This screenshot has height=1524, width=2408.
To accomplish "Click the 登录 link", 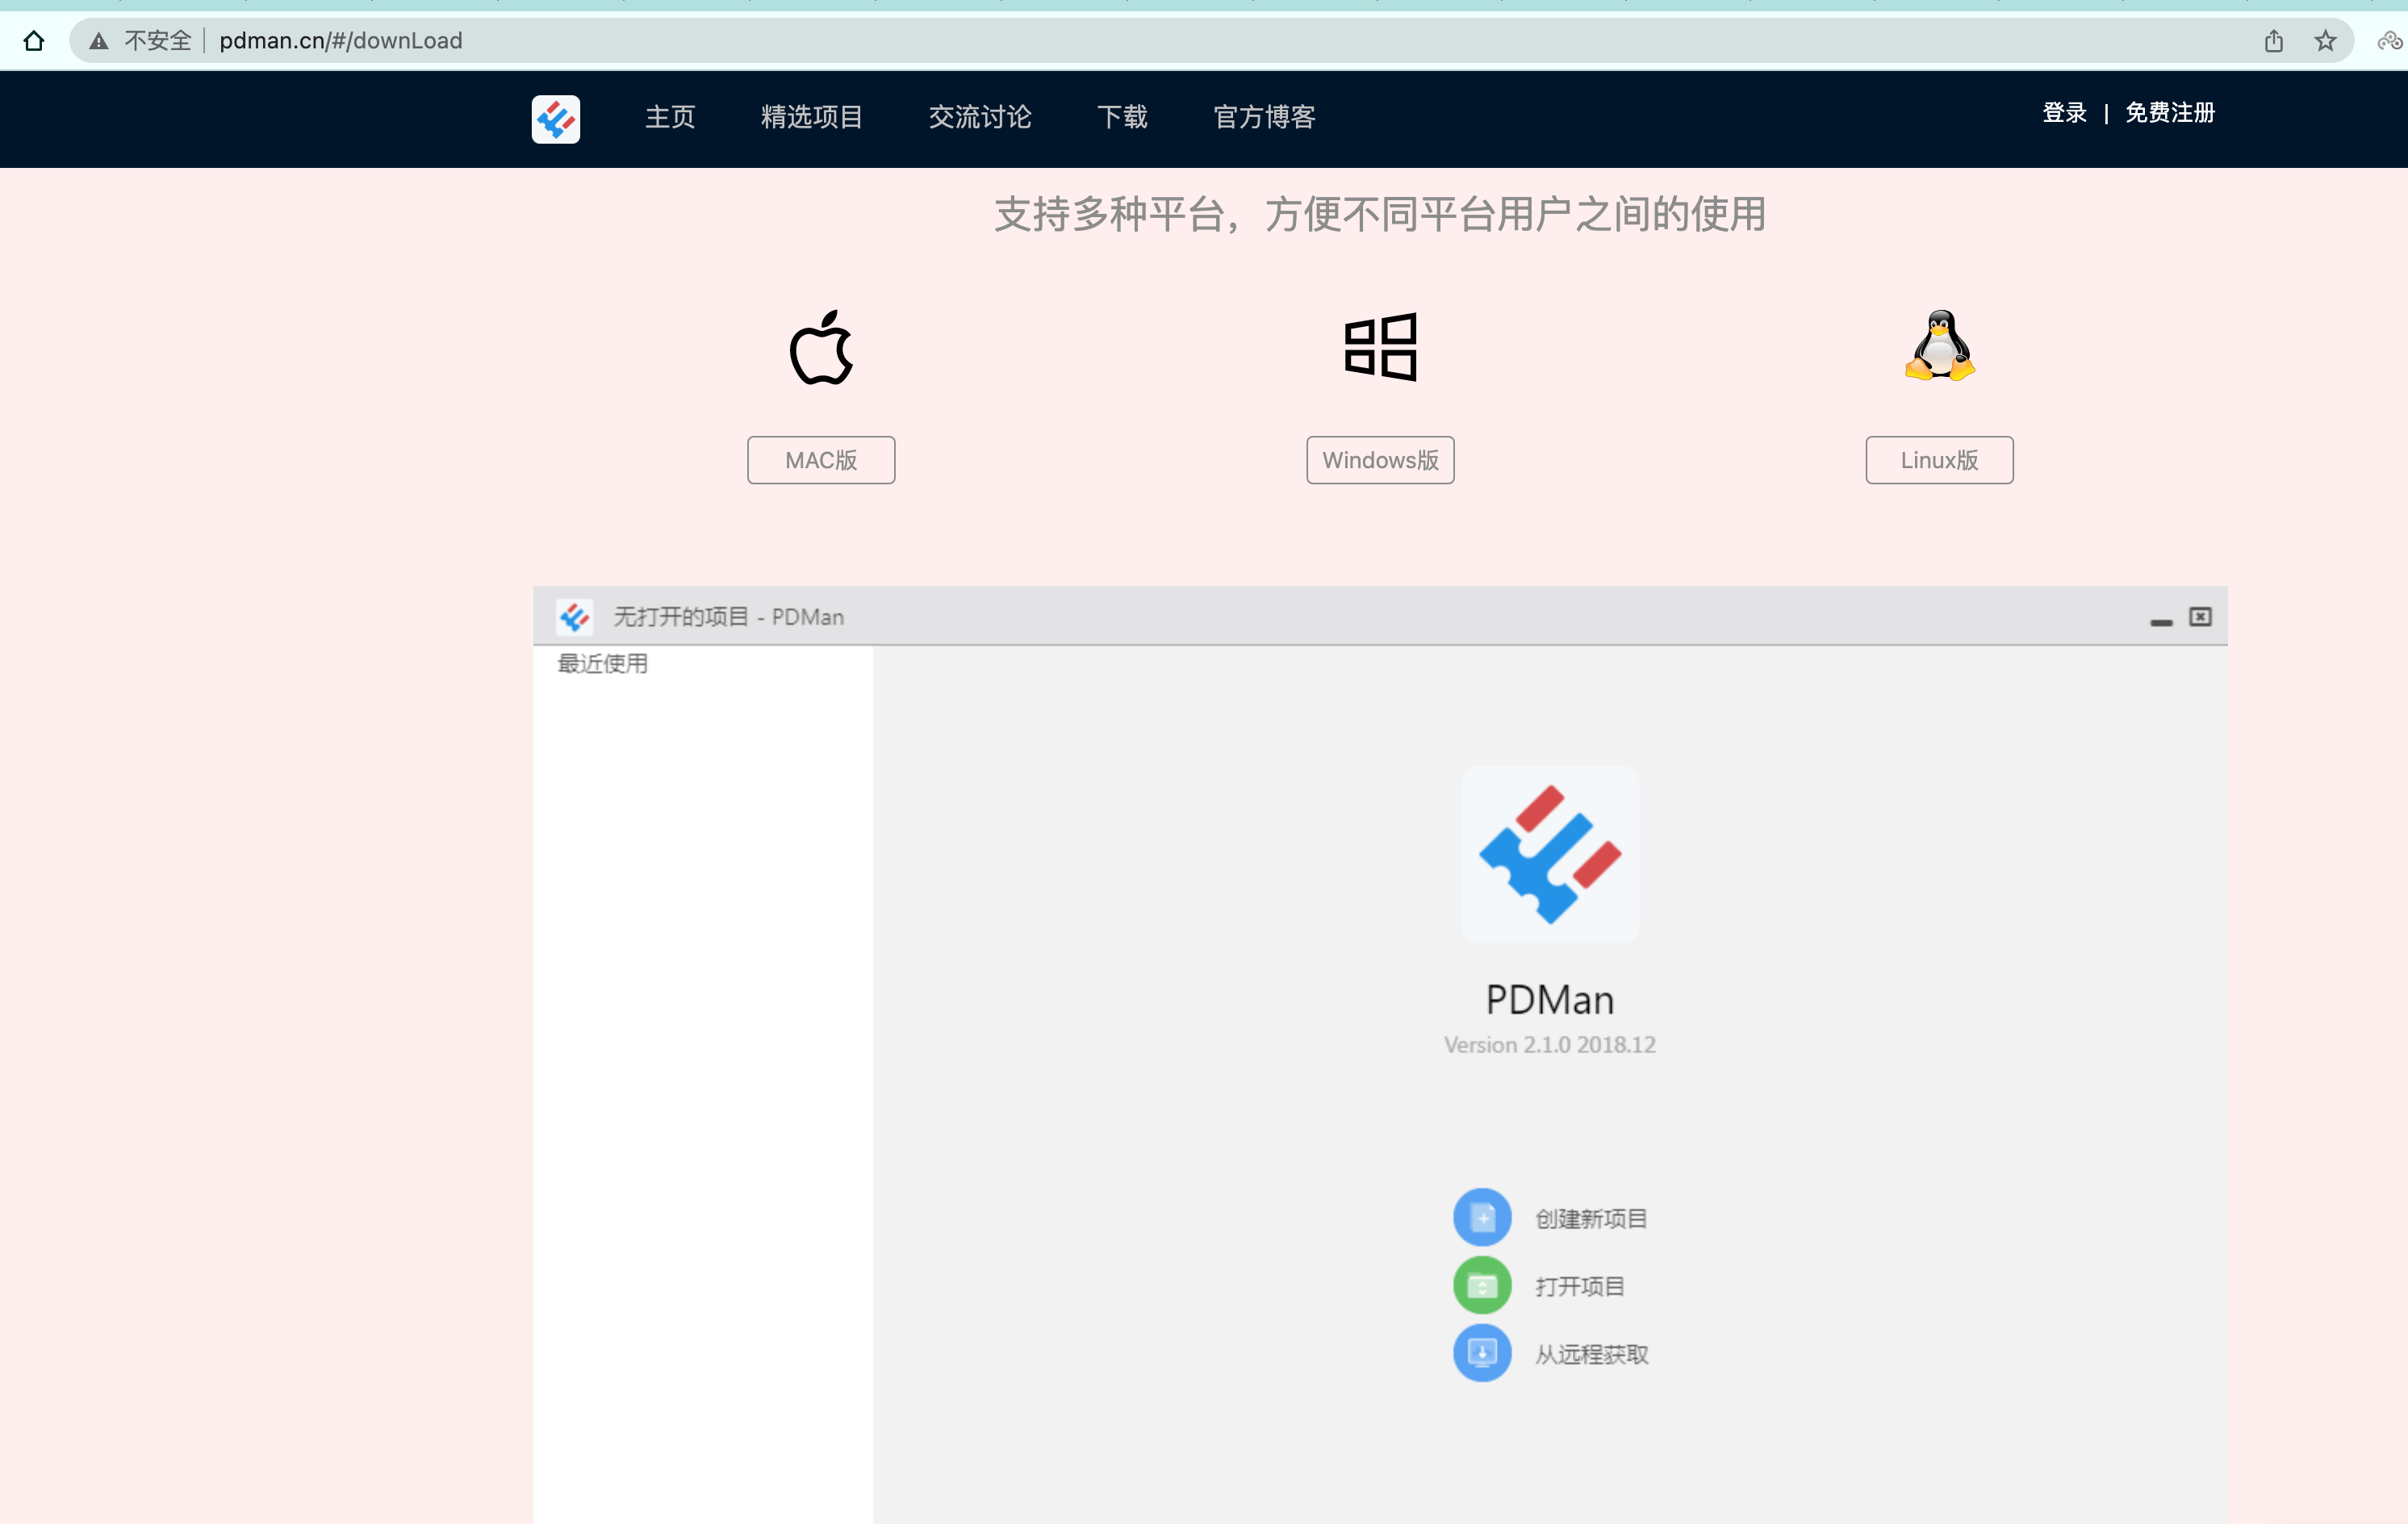I will (2064, 113).
